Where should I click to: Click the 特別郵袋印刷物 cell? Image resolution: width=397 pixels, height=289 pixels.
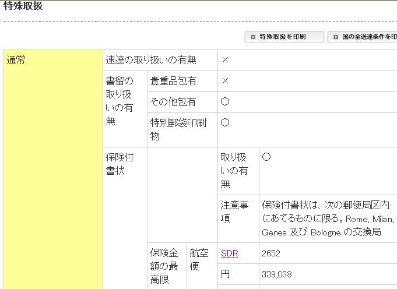pyautogui.click(x=182, y=130)
